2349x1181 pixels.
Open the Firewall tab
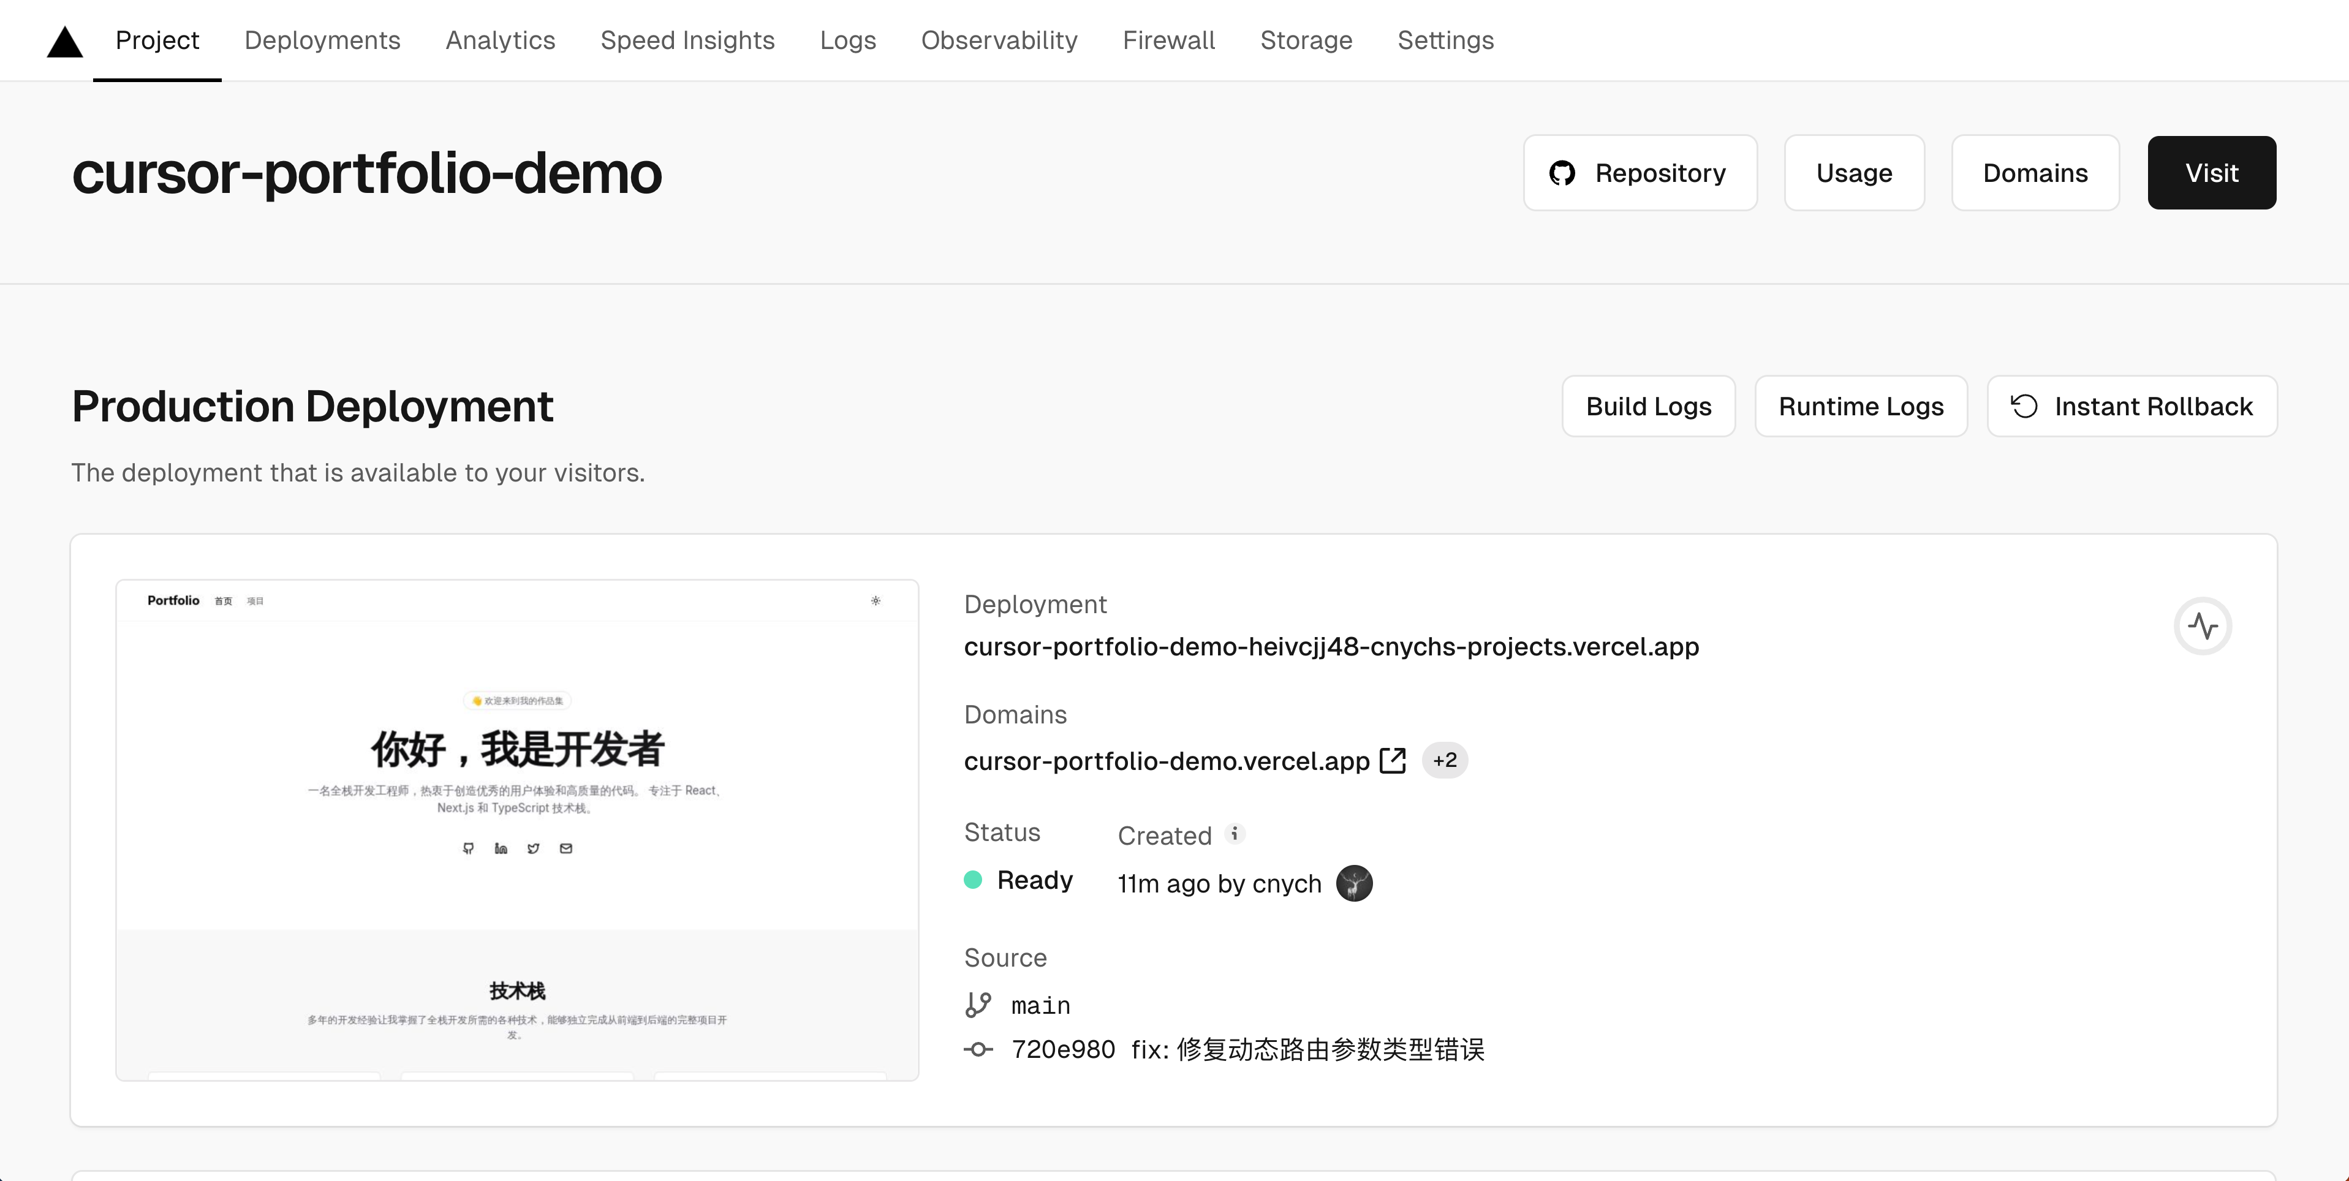(1168, 40)
